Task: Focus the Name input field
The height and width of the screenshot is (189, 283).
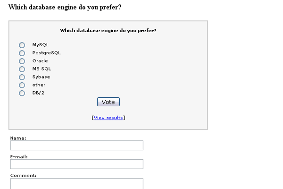Action: point(76,146)
